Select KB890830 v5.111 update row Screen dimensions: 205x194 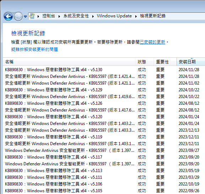point(104,177)
